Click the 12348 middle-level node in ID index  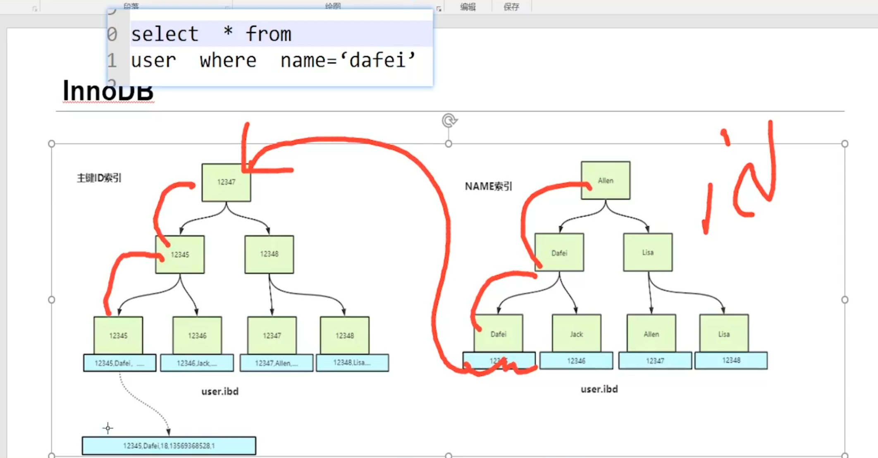269,254
